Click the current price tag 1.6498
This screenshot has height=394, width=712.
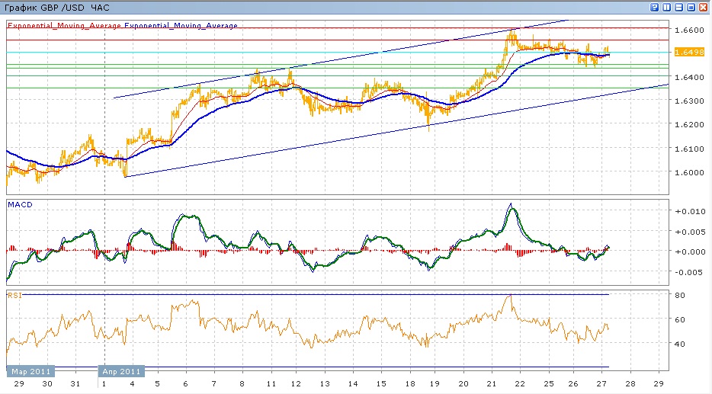pyautogui.click(x=684, y=52)
